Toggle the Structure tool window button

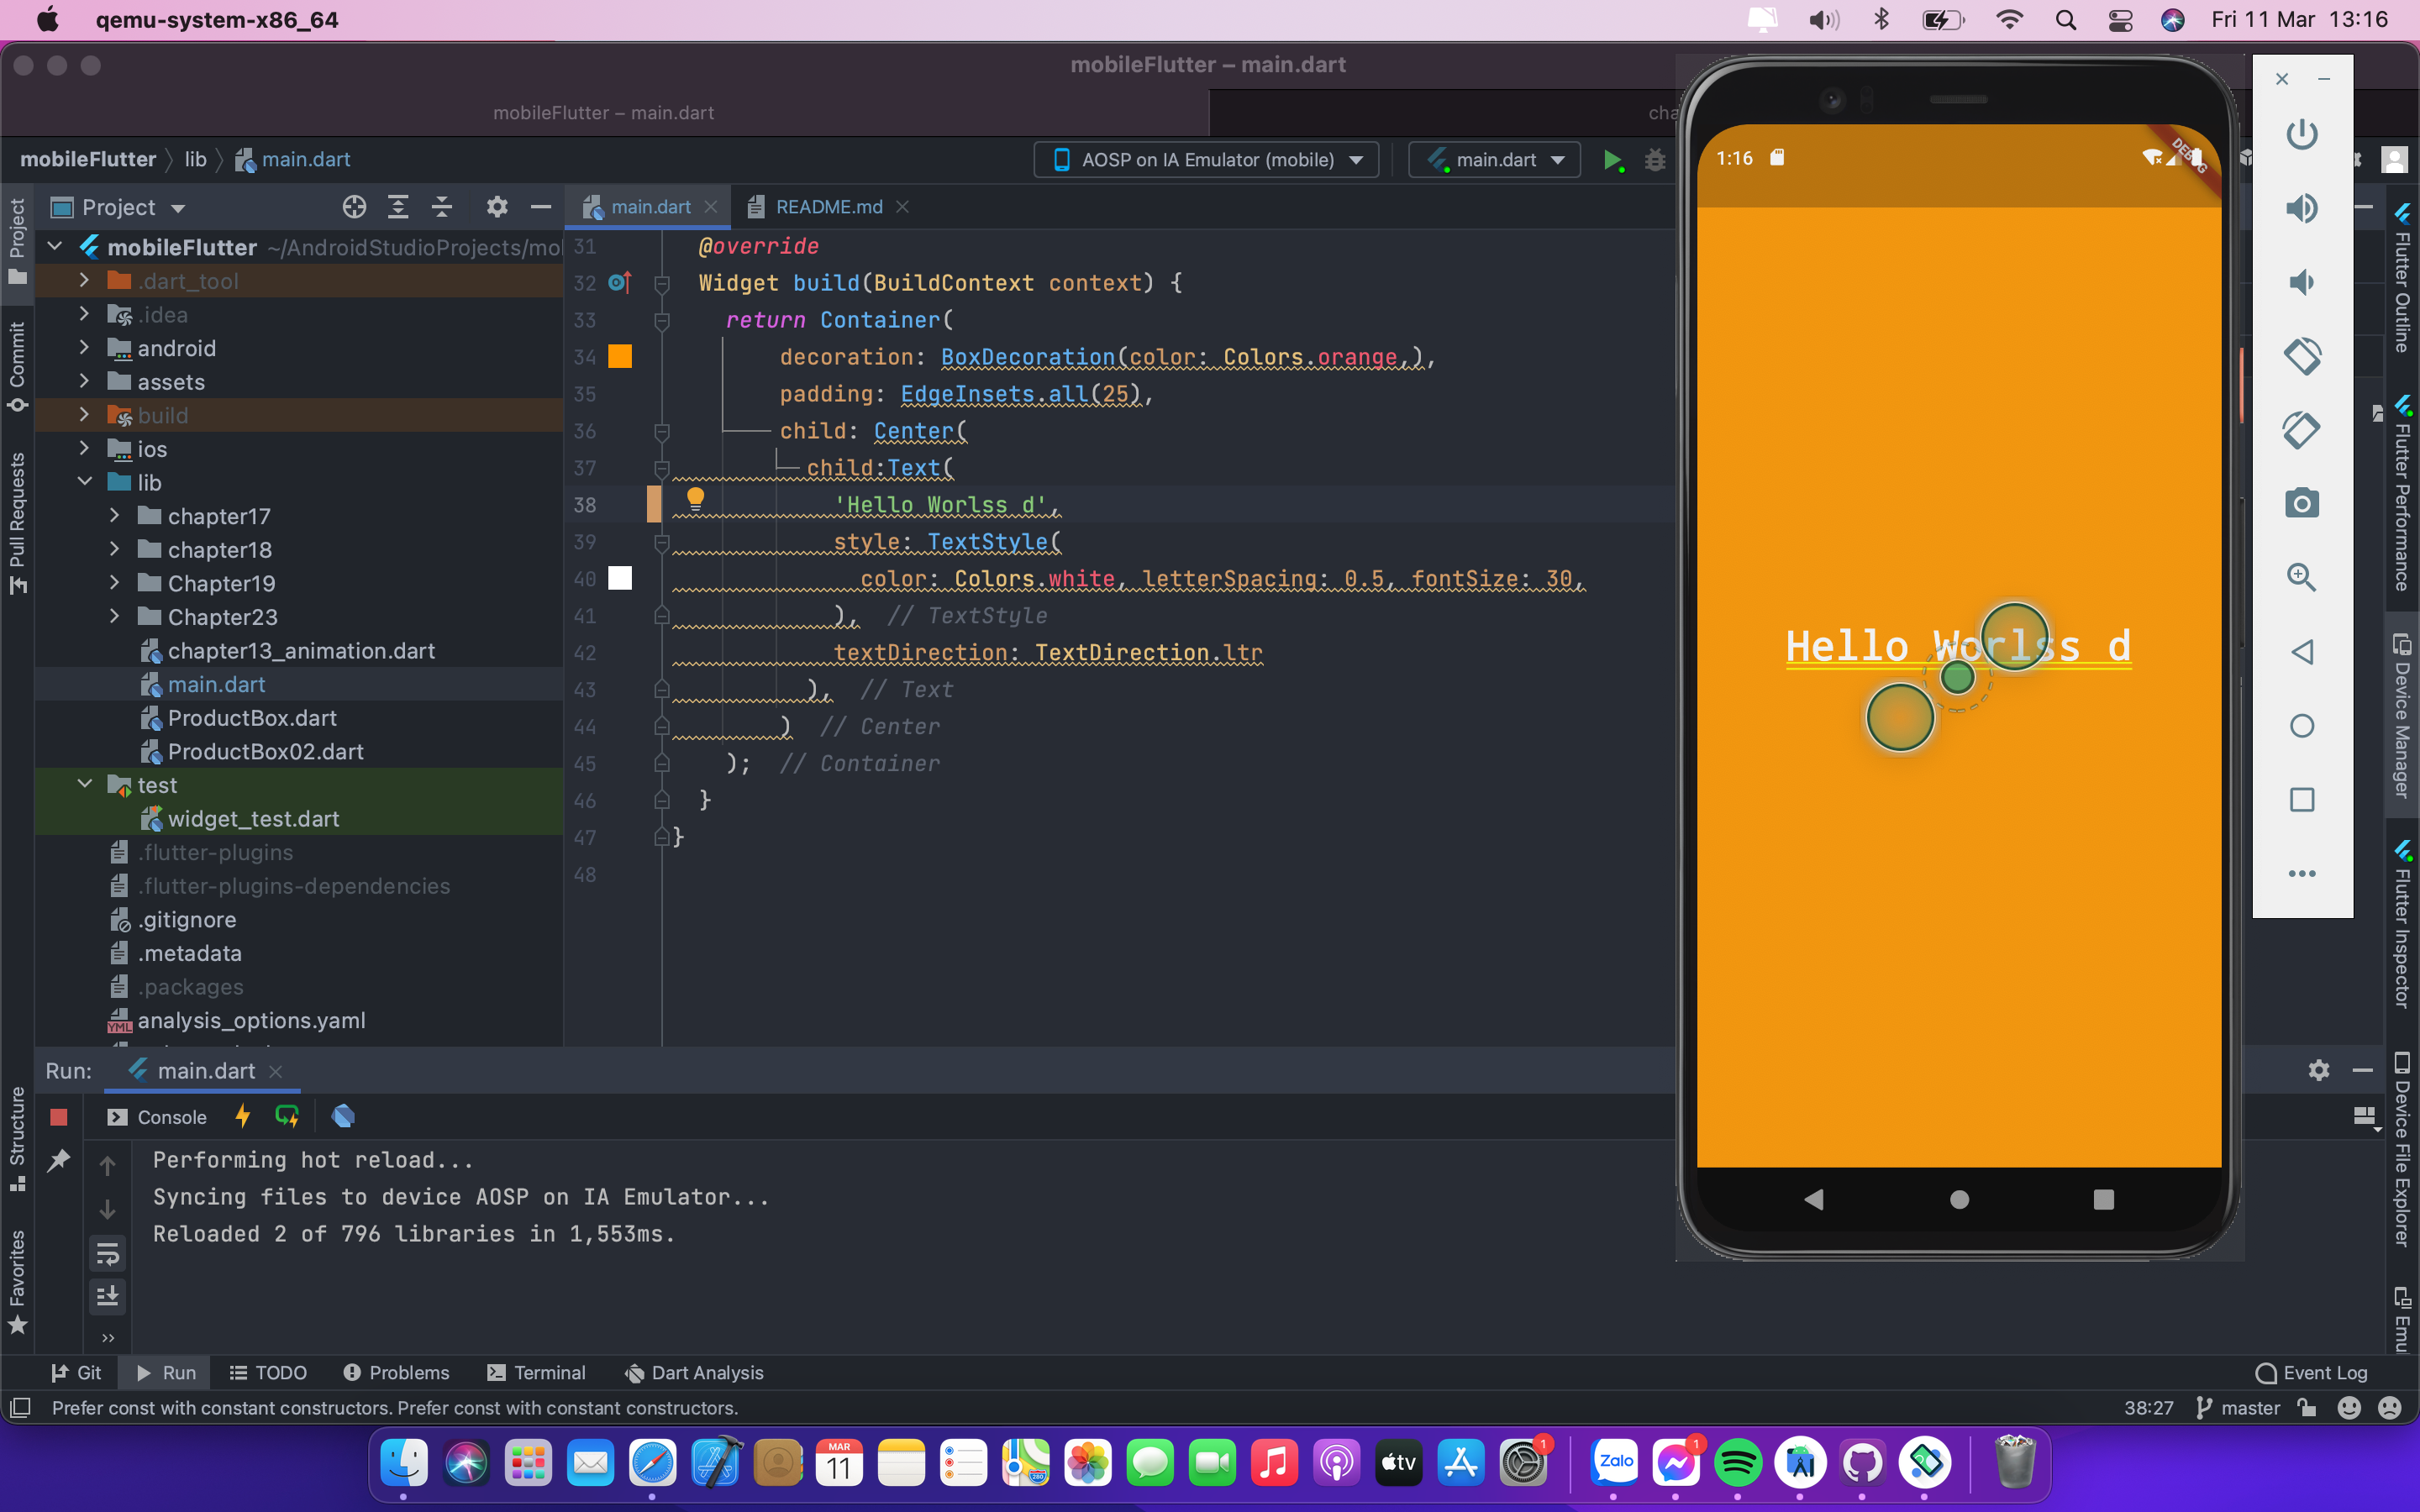[x=17, y=1138]
